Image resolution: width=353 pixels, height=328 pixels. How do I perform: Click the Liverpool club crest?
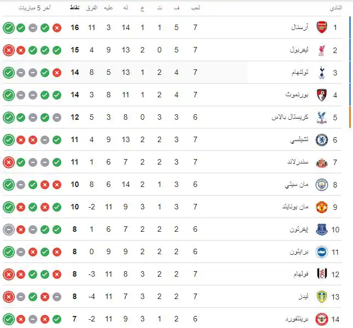click(321, 50)
